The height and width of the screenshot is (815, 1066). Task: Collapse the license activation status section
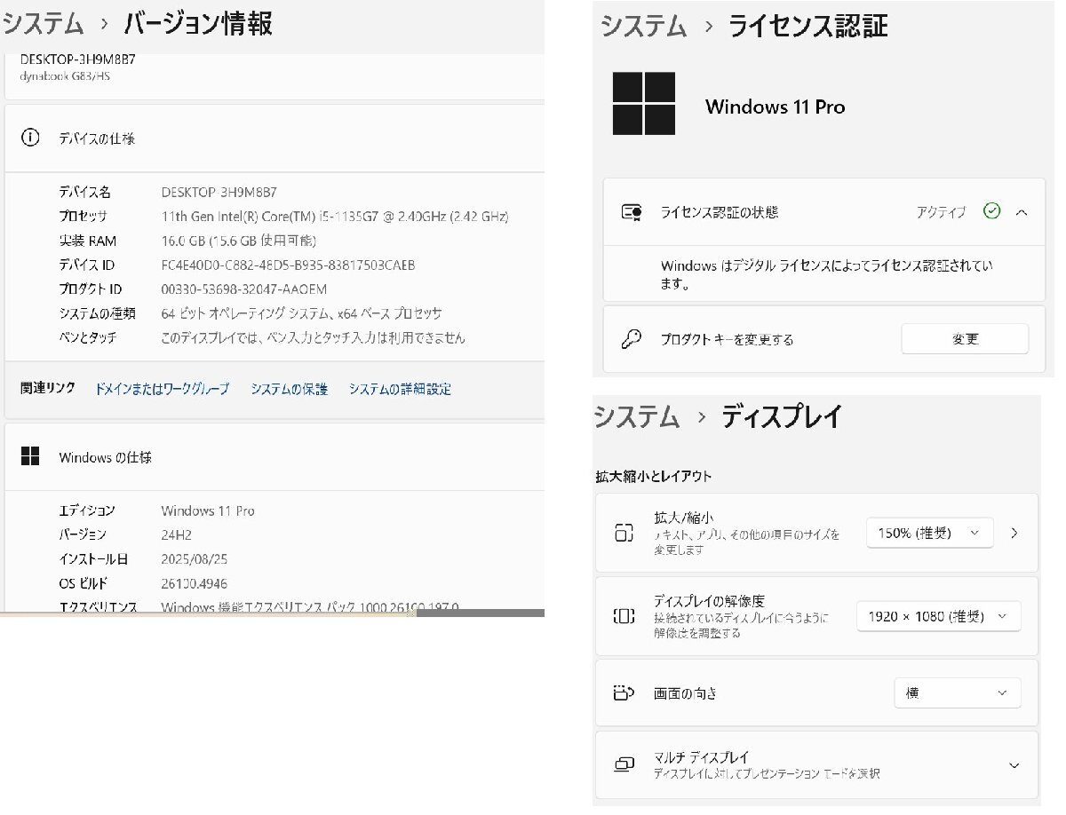pyautogui.click(x=1022, y=211)
